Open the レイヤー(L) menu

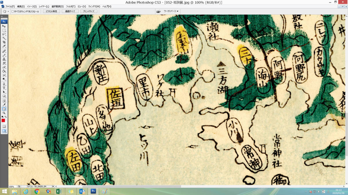[x=44, y=6]
